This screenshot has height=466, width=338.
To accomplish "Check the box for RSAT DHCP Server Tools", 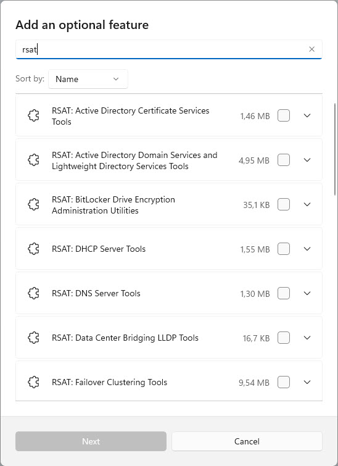I will (x=284, y=249).
